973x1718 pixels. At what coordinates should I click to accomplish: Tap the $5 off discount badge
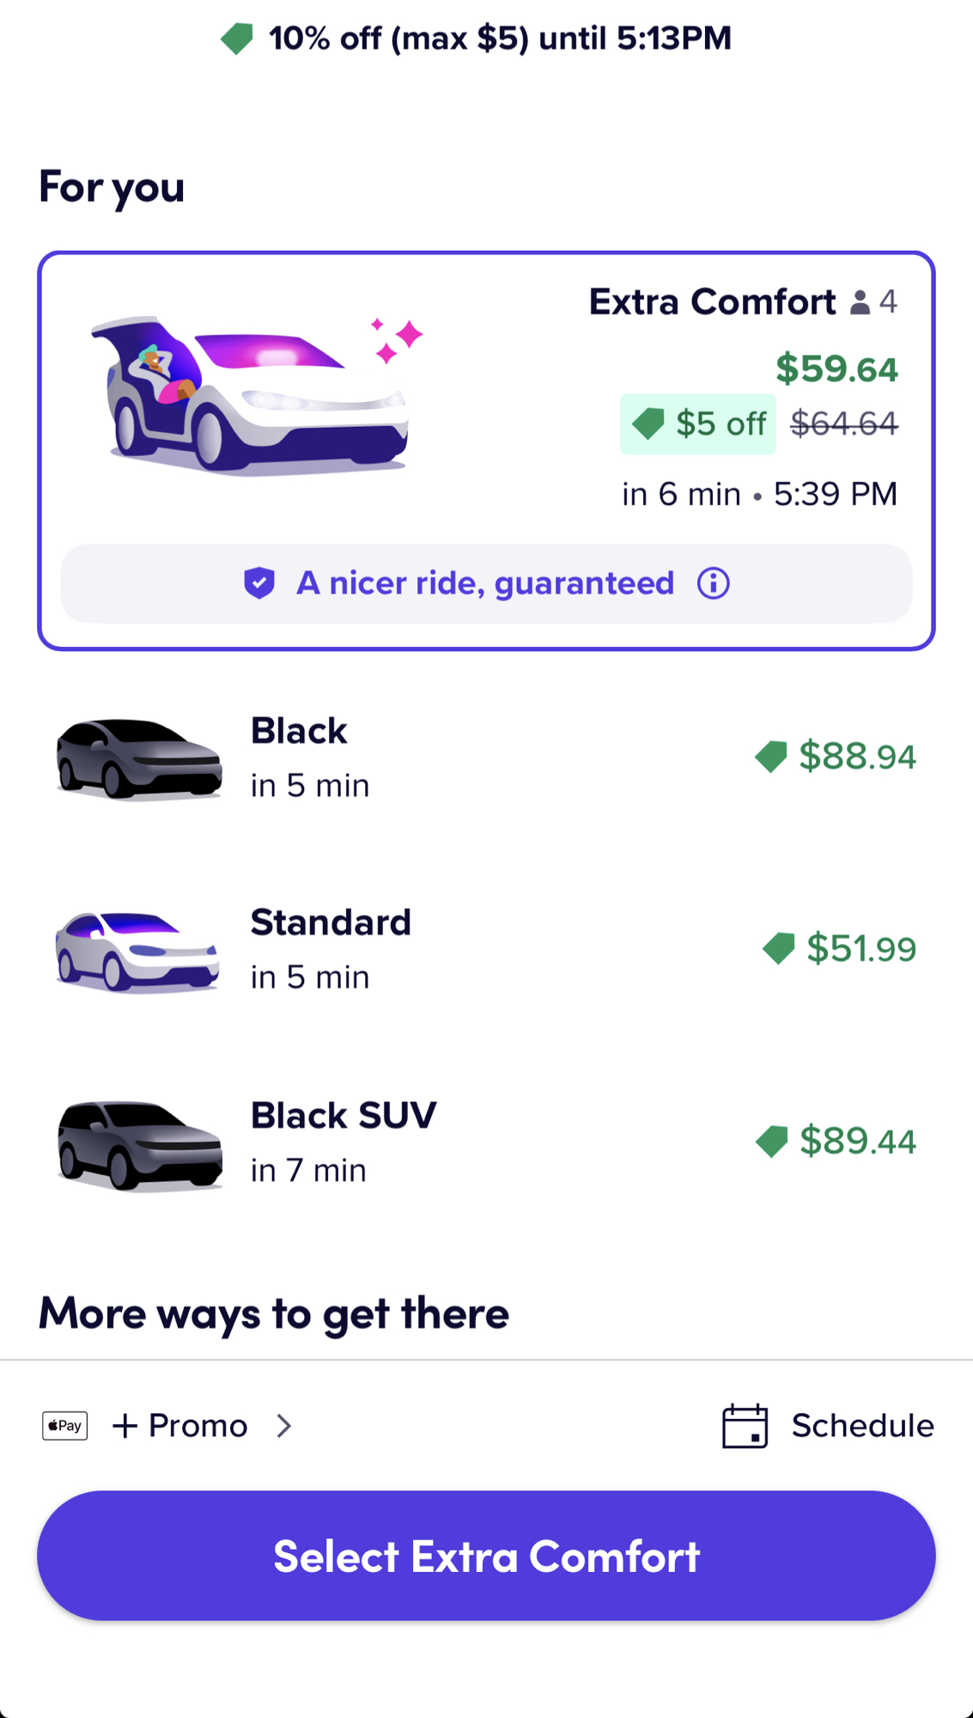(698, 424)
